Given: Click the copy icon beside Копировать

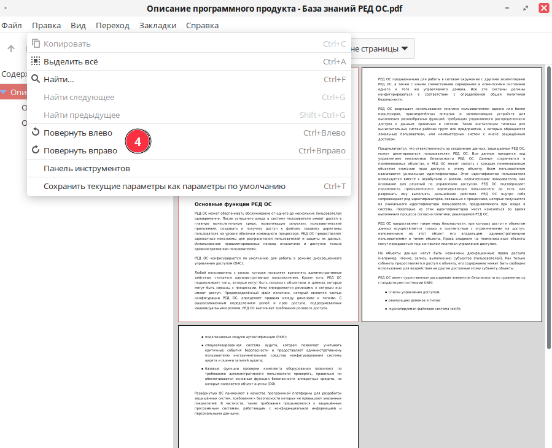Looking at the screenshot, I should [36, 44].
